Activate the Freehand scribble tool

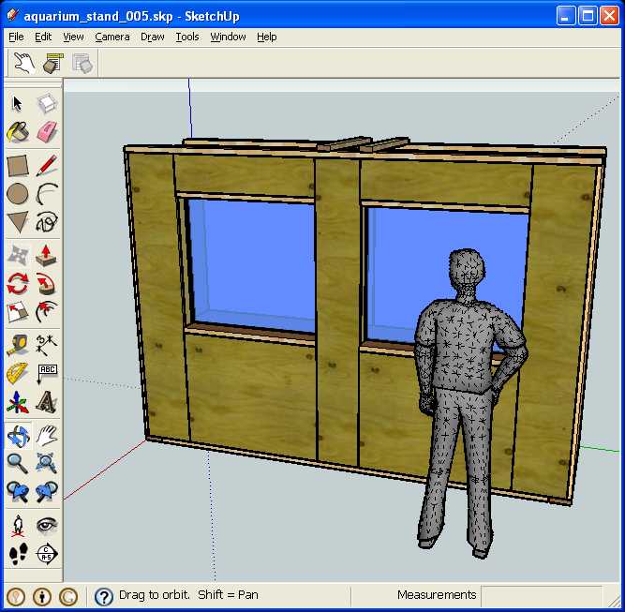47,222
